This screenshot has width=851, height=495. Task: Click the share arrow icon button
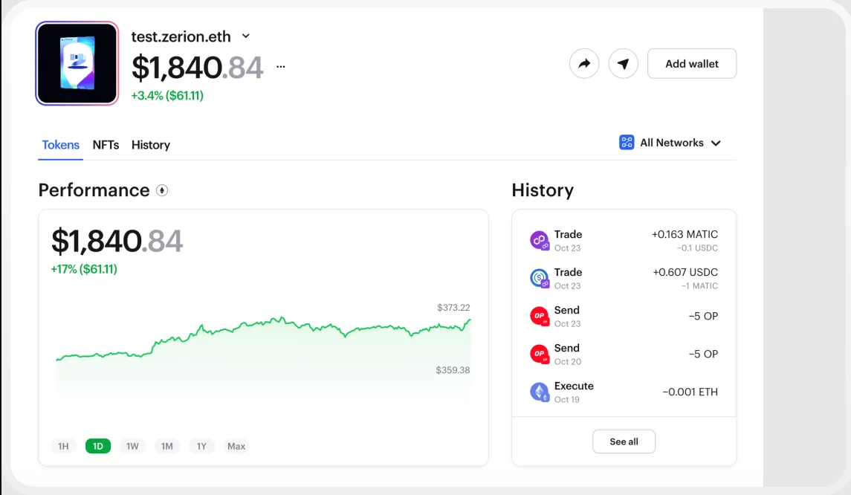[584, 63]
